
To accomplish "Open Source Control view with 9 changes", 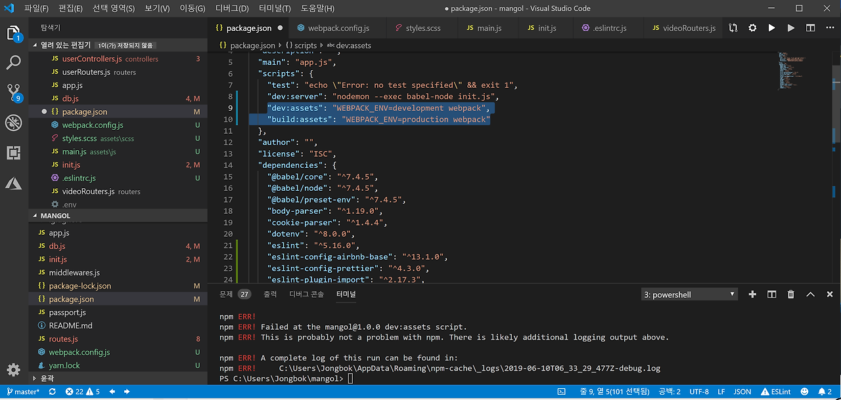I will (14, 92).
